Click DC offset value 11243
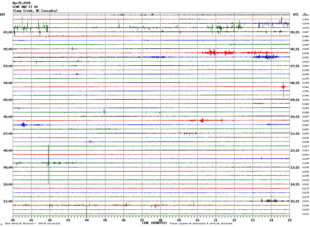 [x=305, y=134]
